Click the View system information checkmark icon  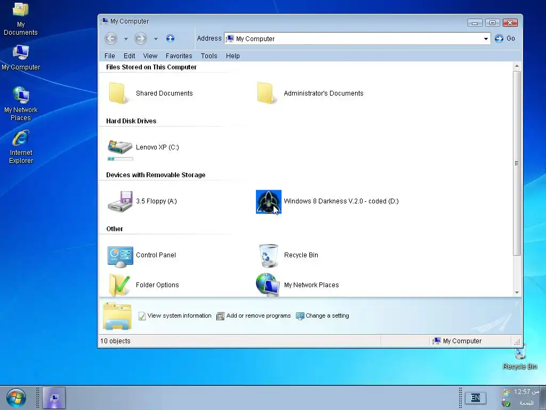click(x=142, y=316)
